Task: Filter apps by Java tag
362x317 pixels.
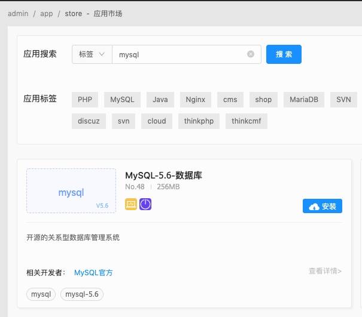Action: [160, 100]
